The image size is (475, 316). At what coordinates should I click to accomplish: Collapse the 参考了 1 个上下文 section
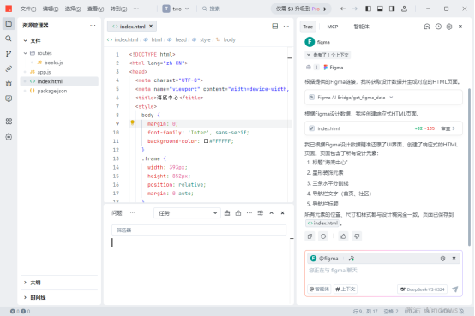[x=328, y=55]
